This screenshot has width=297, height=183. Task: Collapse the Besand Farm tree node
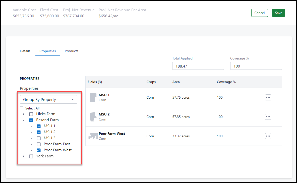coord(24,120)
